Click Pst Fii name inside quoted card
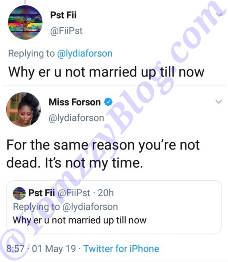This screenshot has height=262, width=228. tap(42, 193)
